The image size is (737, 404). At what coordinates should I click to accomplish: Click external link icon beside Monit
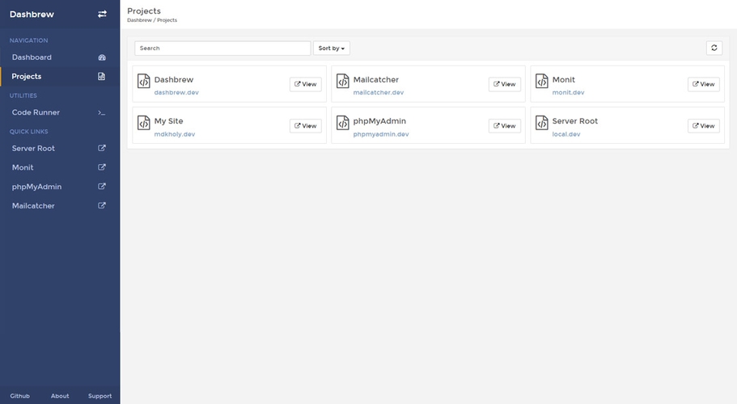(x=102, y=167)
